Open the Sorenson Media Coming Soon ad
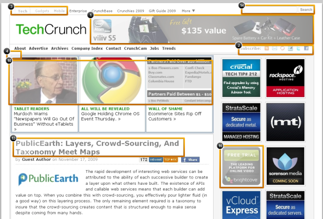323x219 pixels. 285,166
